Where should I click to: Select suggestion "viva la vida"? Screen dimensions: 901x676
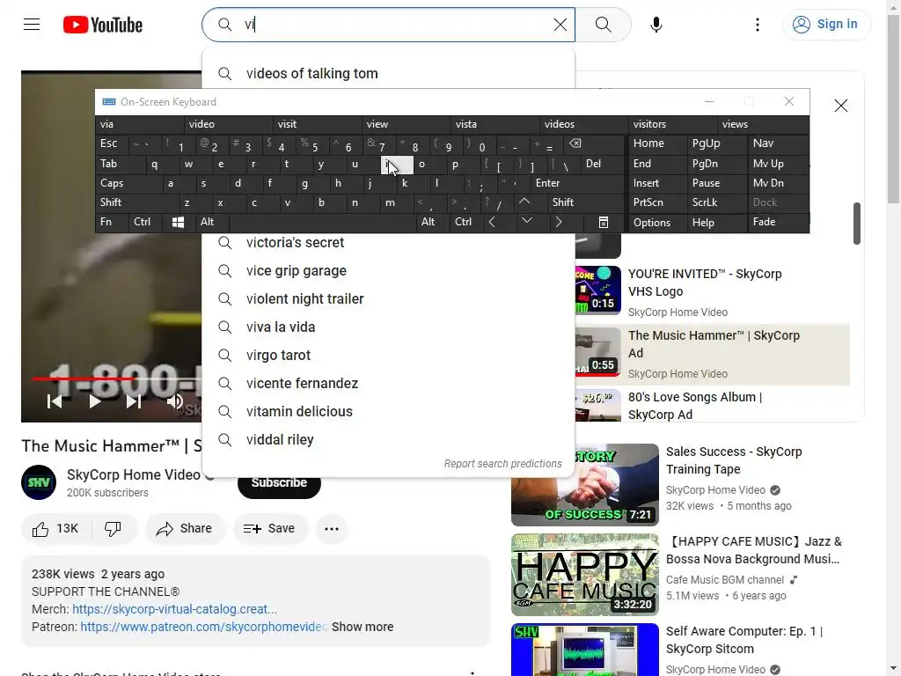tap(388, 327)
